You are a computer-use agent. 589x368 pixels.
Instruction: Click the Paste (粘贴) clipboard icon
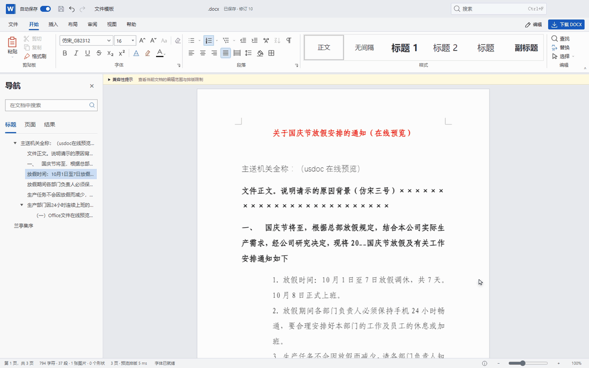pyautogui.click(x=12, y=43)
